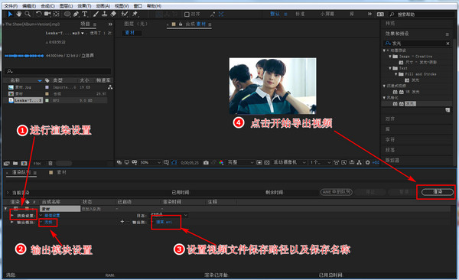The width and height of the screenshot is (459, 280).
Task: Select the Eraser tool
Action: 113,14
